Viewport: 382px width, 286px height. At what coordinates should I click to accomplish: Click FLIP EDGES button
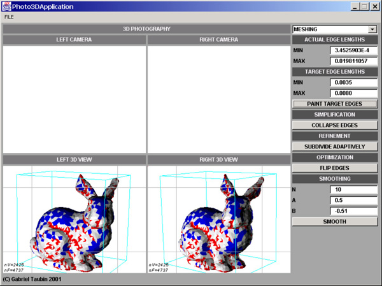pos(335,168)
